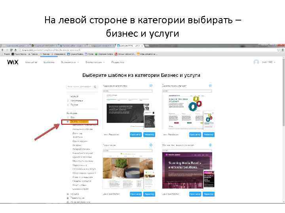The height and width of the screenshot is (213, 285).
Task: Go back with the browser back arrow
Action: tap(2, 50)
